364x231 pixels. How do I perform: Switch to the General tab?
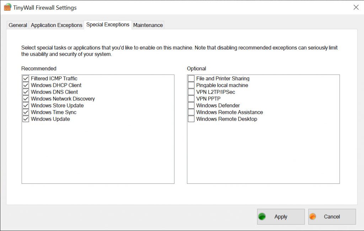pos(18,25)
